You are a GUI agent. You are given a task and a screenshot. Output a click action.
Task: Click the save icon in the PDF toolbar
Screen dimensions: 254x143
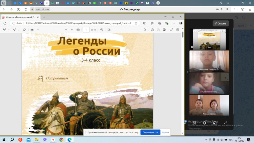(158, 30)
